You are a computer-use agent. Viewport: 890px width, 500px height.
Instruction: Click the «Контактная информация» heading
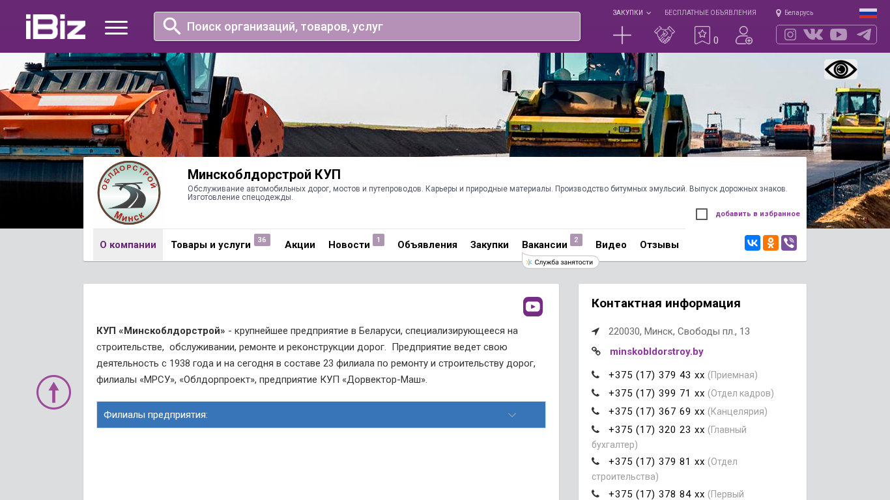(666, 303)
